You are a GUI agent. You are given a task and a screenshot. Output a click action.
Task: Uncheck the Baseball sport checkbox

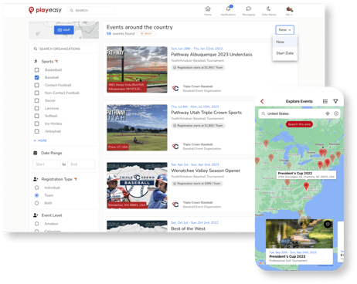37,77
